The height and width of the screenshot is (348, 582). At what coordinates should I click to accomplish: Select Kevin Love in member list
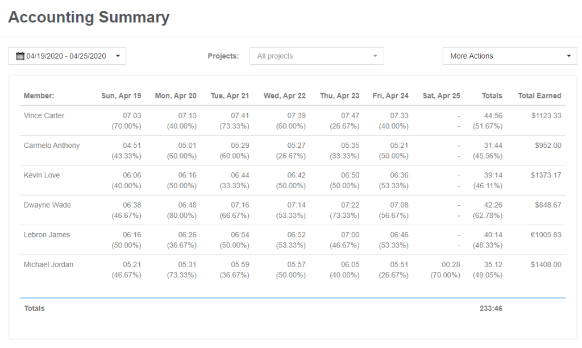coord(41,175)
